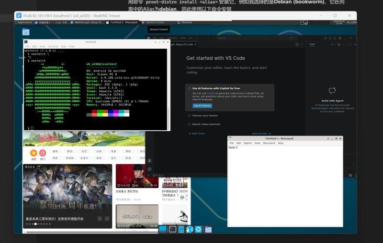Image resolution: width=383 pixels, height=243 pixels.
Task: Click Show Desktop icon in bottom dock
Action: pos(162,229)
